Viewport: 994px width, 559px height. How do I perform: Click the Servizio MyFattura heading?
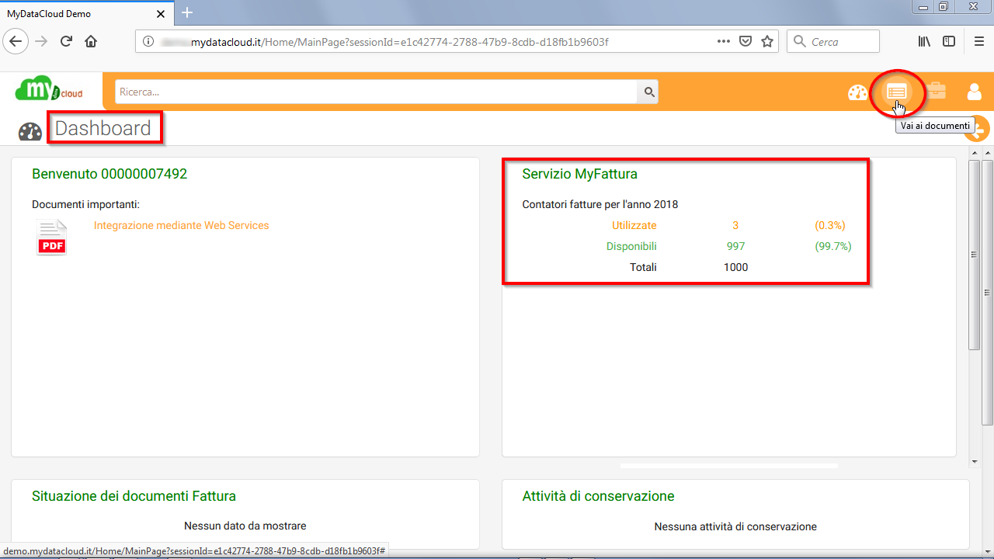(579, 174)
